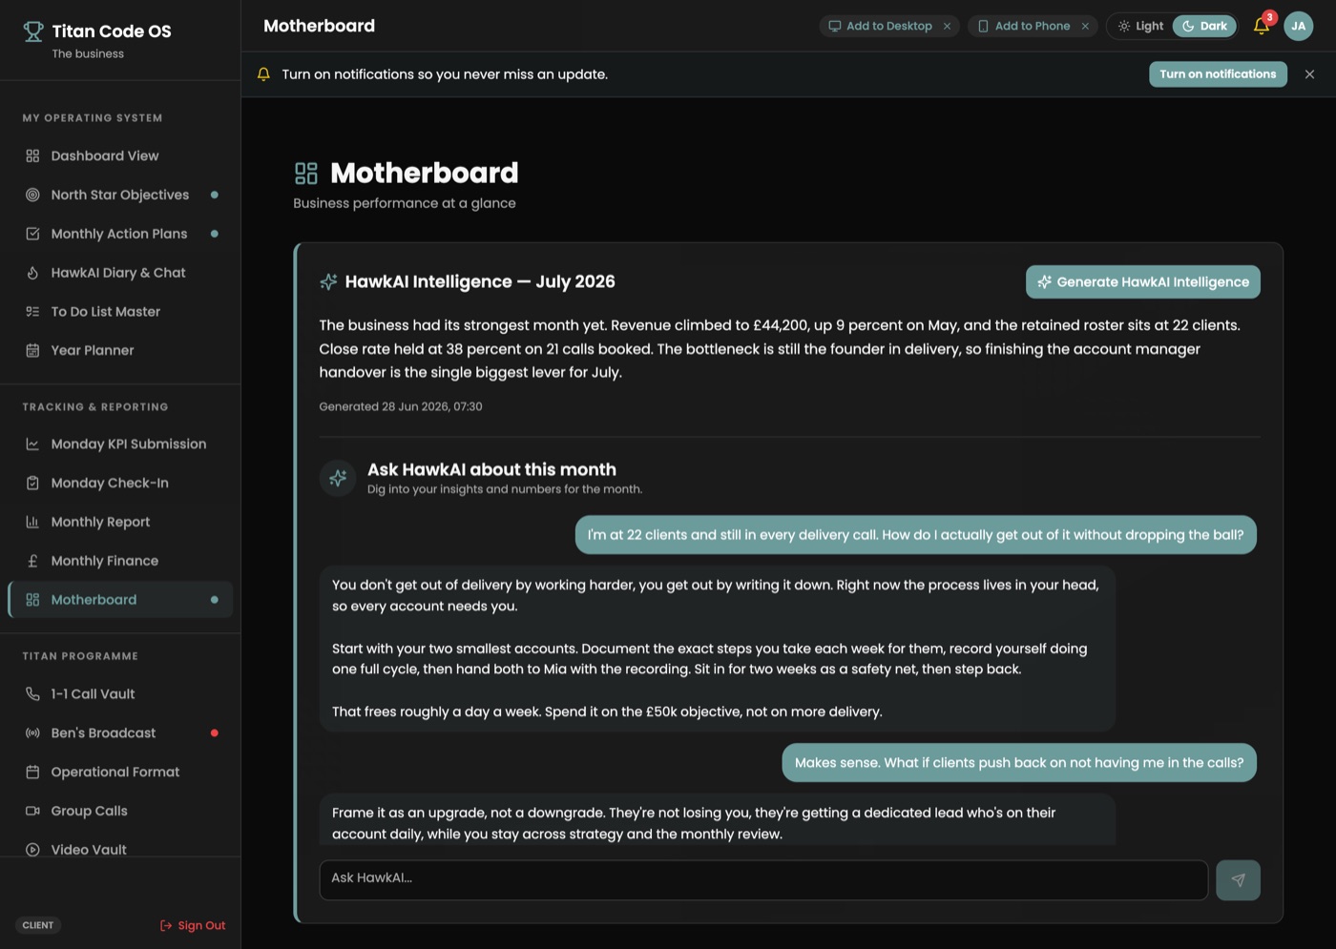Focus the Ask HawkAI input field
The height and width of the screenshot is (949, 1336).
(x=763, y=880)
